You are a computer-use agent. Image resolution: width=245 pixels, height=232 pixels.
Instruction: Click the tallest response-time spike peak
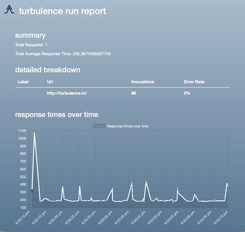tap(34, 132)
